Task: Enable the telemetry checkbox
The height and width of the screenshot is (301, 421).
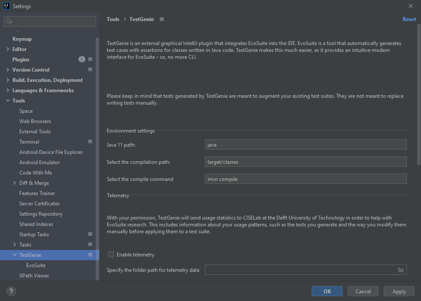Action: (111, 254)
